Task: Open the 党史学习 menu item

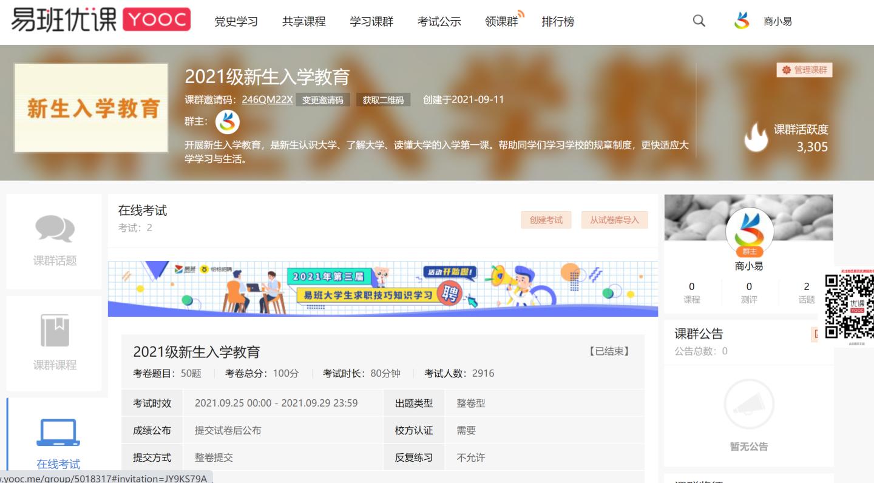Action: 236,22
